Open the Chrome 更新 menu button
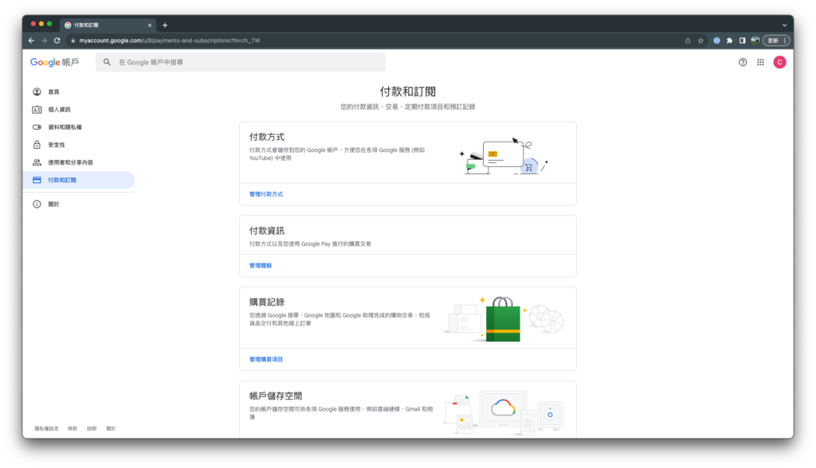 click(x=777, y=41)
